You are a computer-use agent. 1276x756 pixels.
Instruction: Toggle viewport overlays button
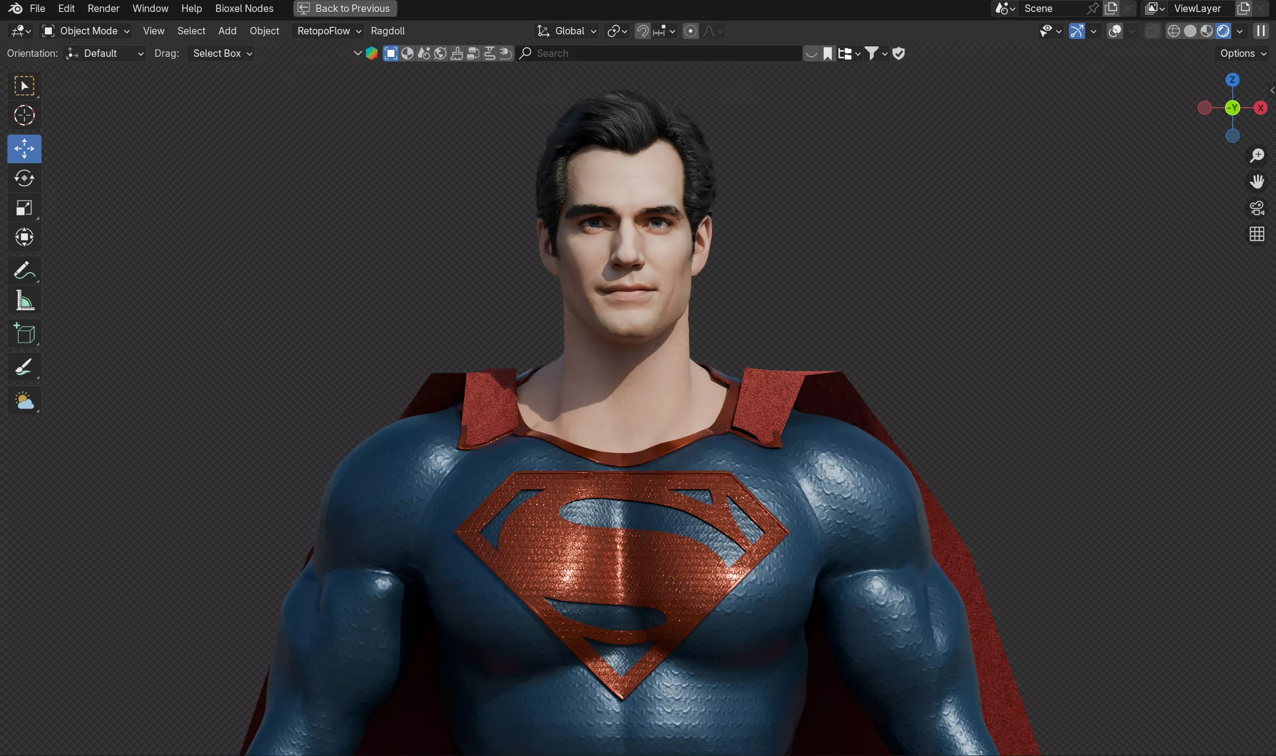(x=1114, y=31)
